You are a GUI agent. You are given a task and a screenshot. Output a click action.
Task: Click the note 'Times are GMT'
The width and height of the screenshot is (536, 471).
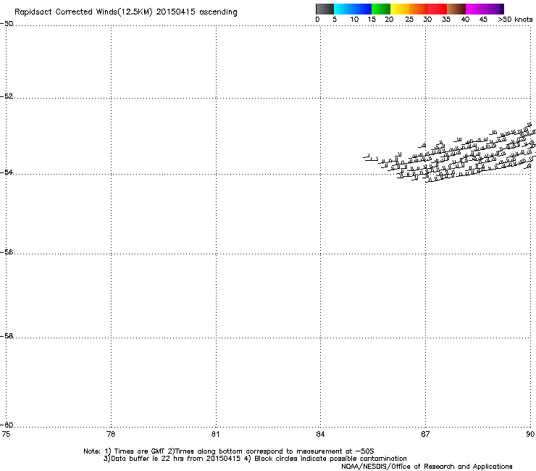(140, 451)
